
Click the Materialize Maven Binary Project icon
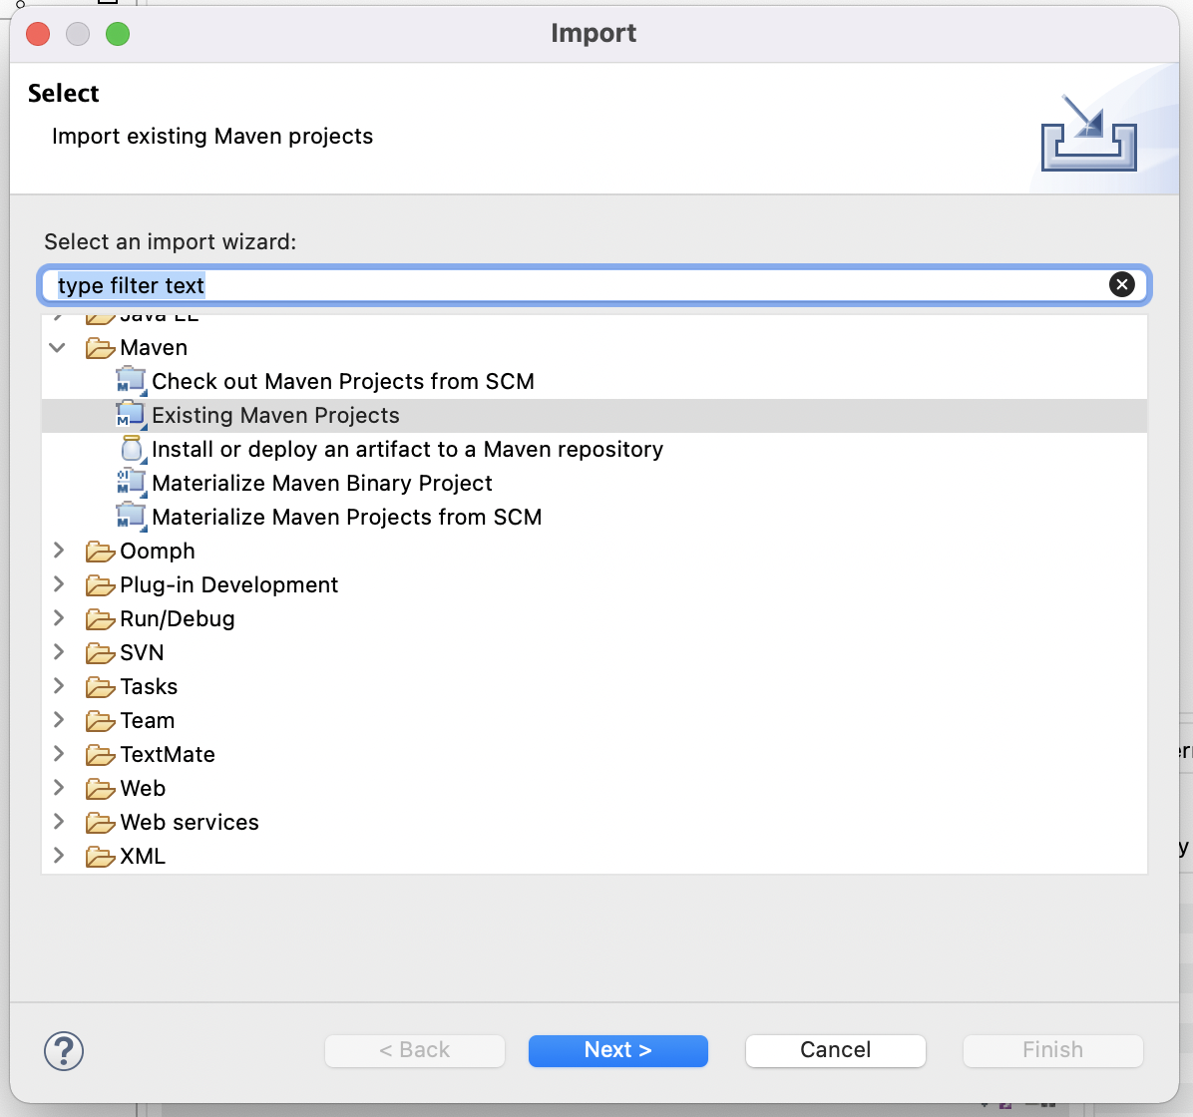pyautogui.click(x=131, y=483)
